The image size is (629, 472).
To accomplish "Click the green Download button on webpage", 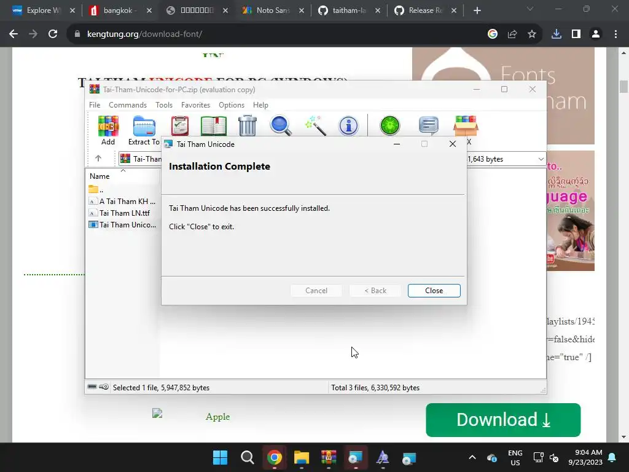I will (x=503, y=420).
